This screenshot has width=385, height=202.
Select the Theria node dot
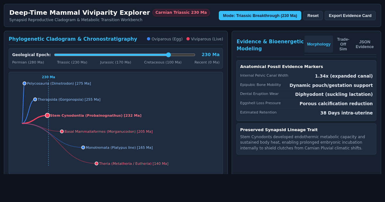tap(97, 164)
